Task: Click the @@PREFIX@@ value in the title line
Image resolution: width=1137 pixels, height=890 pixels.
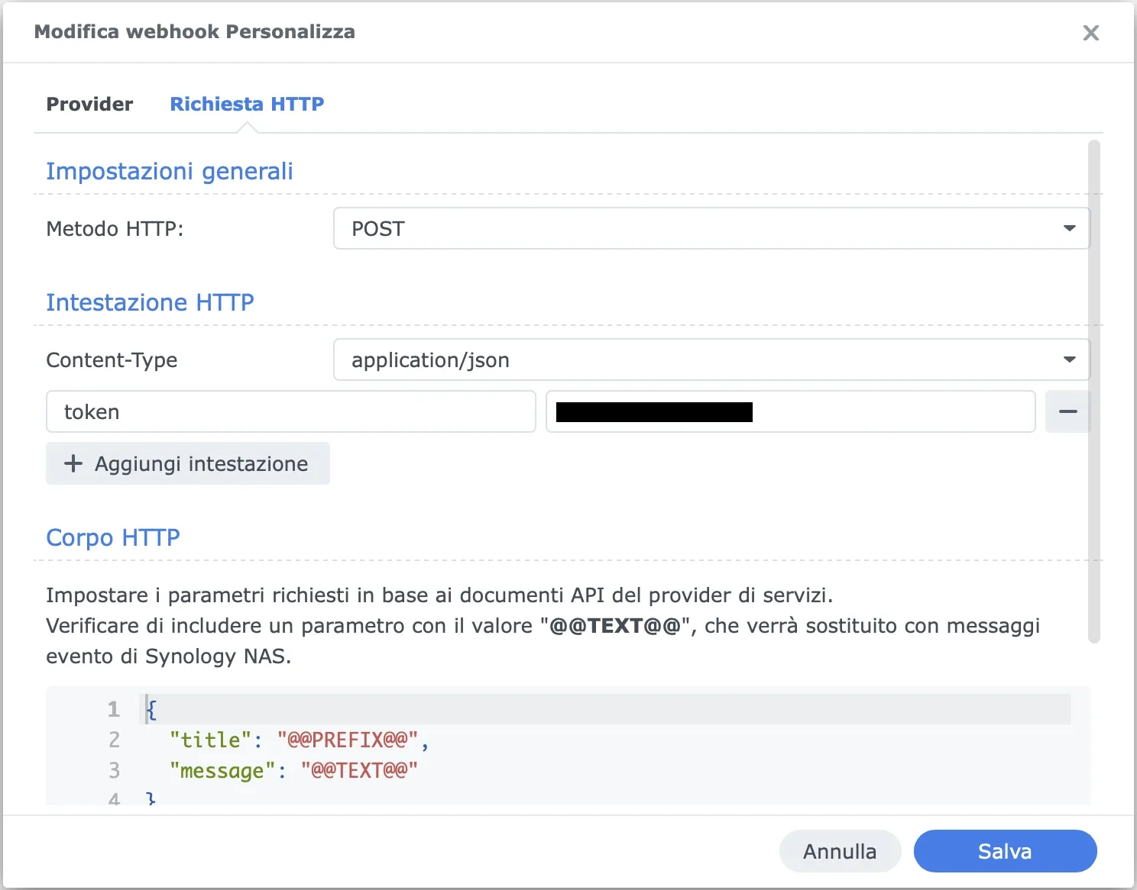Action: [350, 740]
